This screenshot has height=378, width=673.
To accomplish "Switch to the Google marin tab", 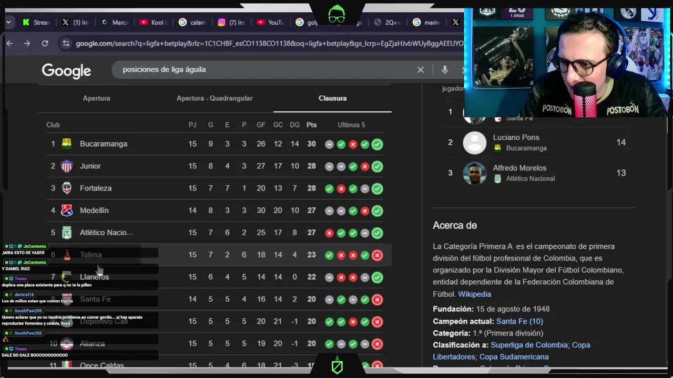I will (426, 22).
